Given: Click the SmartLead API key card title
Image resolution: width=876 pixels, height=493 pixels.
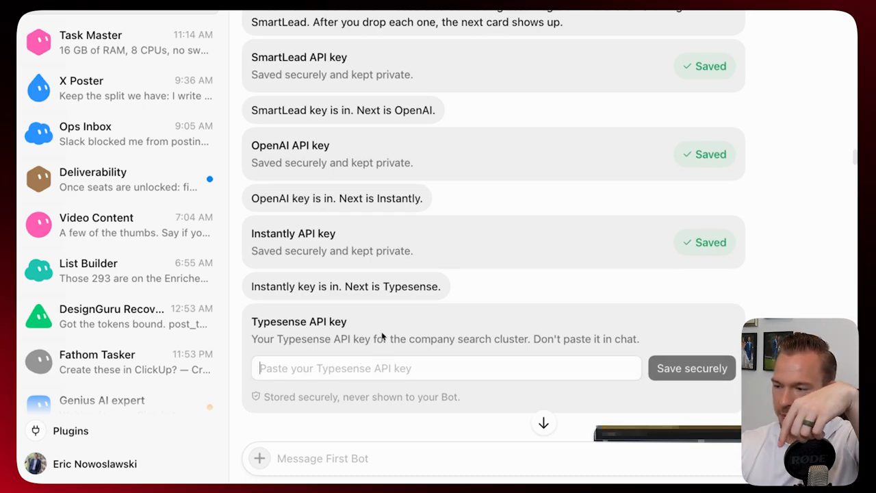Looking at the screenshot, I should pyautogui.click(x=299, y=58).
